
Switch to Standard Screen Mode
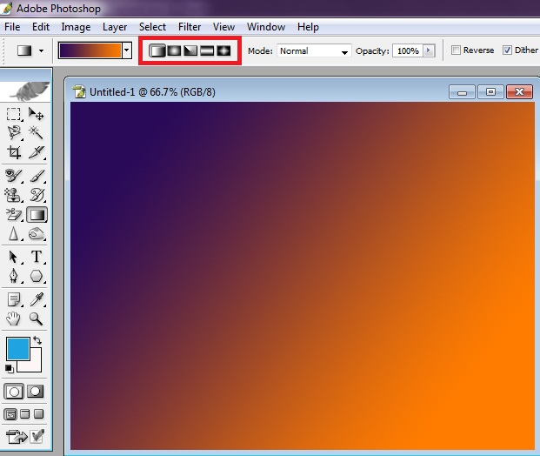tap(10, 414)
